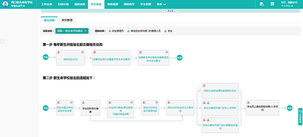
Task: Open the QR code icon in header
Action: 272,4
